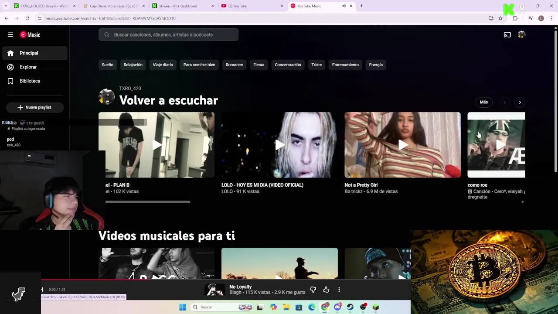Screen dimensions: 558x314
Task: Select the Concentración mood chip
Action: click(288, 65)
